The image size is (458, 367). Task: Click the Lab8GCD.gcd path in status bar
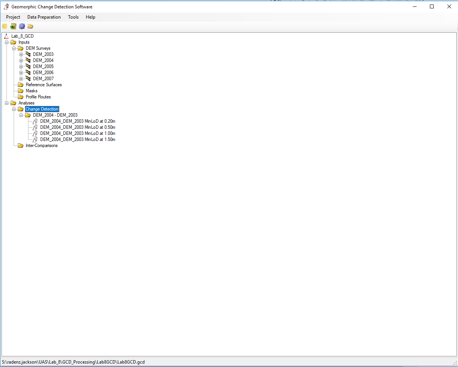pos(73,362)
